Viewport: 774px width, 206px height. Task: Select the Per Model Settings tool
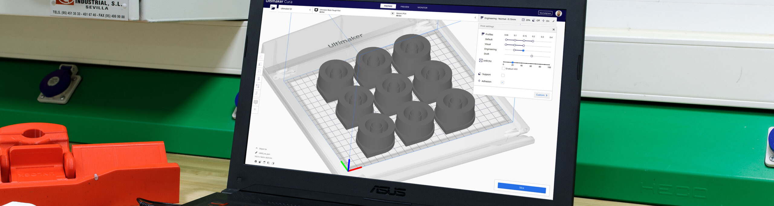coord(258,86)
